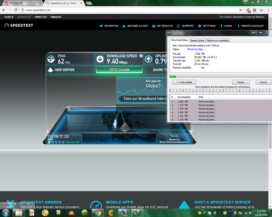Click the Are you on Globe survey banner
Viewport: 272px width, 217px height.
click(x=141, y=90)
